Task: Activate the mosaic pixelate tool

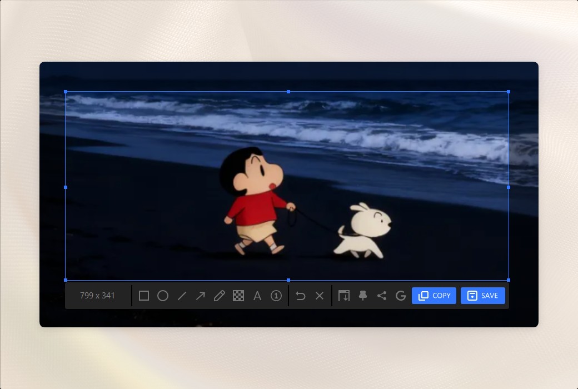Action: click(238, 296)
